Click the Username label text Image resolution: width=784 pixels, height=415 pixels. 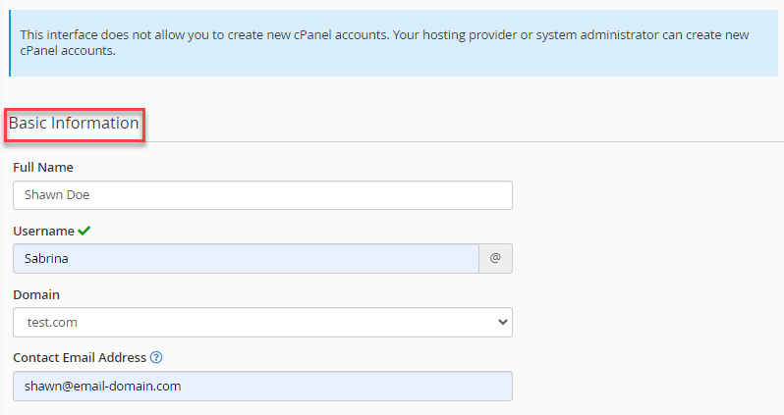tap(43, 232)
